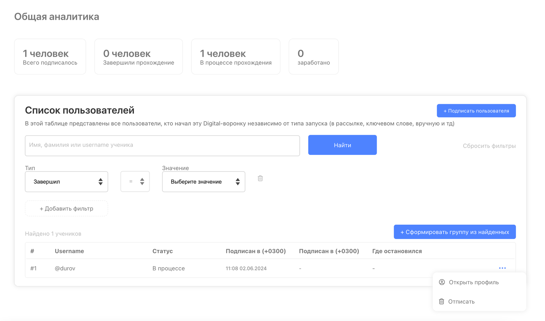Click the #1 row number cell
Screen dimensions: 545x321
click(33, 268)
